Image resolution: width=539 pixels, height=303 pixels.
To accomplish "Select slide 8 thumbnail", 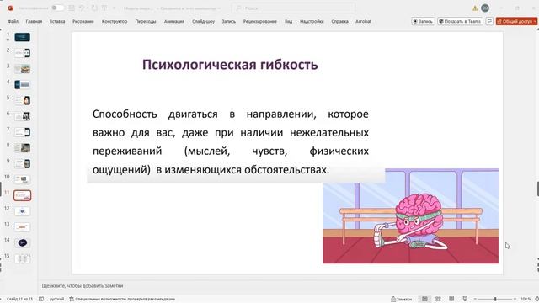I will 23,148.
